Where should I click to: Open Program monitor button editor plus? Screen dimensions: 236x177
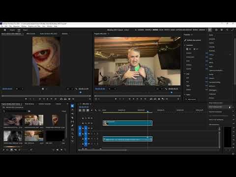tap(178, 99)
